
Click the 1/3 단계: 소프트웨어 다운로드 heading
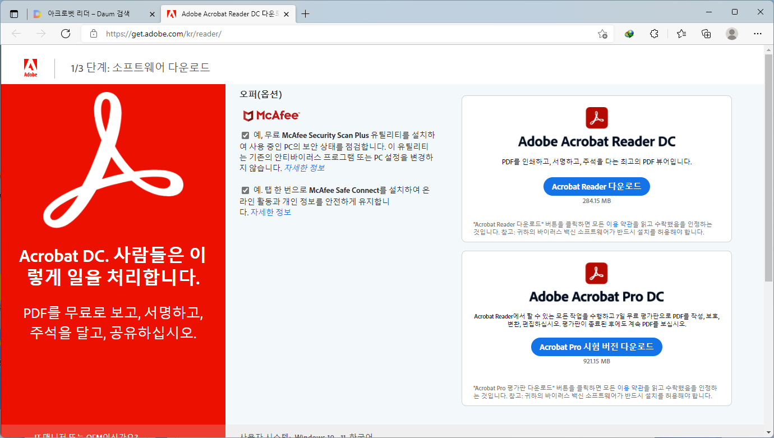tap(140, 68)
